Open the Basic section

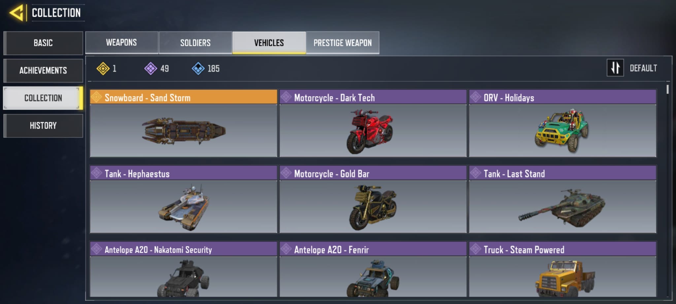pyautogui.click(x=43, y=43)
